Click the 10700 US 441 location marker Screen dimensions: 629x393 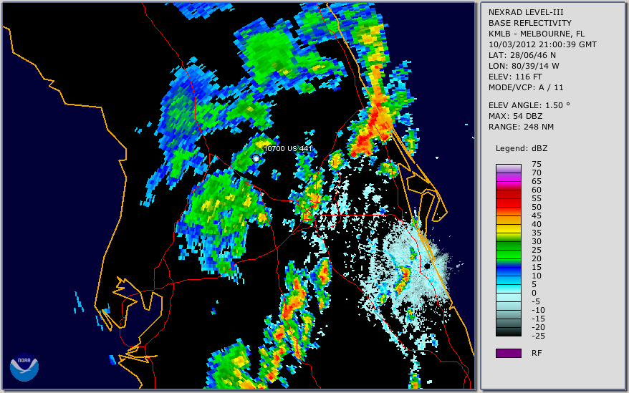[x=256, y=158]
